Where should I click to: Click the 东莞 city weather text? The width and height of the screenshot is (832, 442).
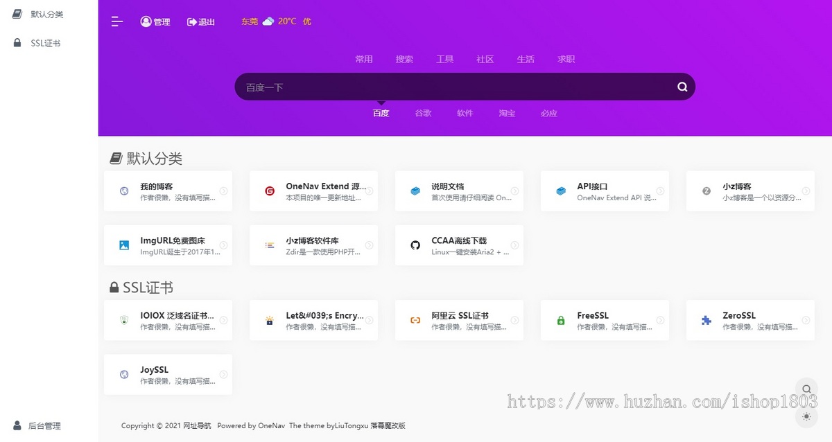(x=250, y=21)
